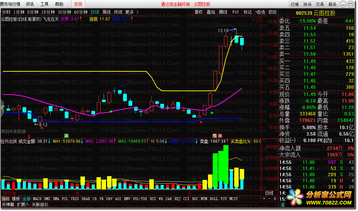The image size is (358, 211).
Task: Click the 减 marker under the chart
Action: click(66, 136)
